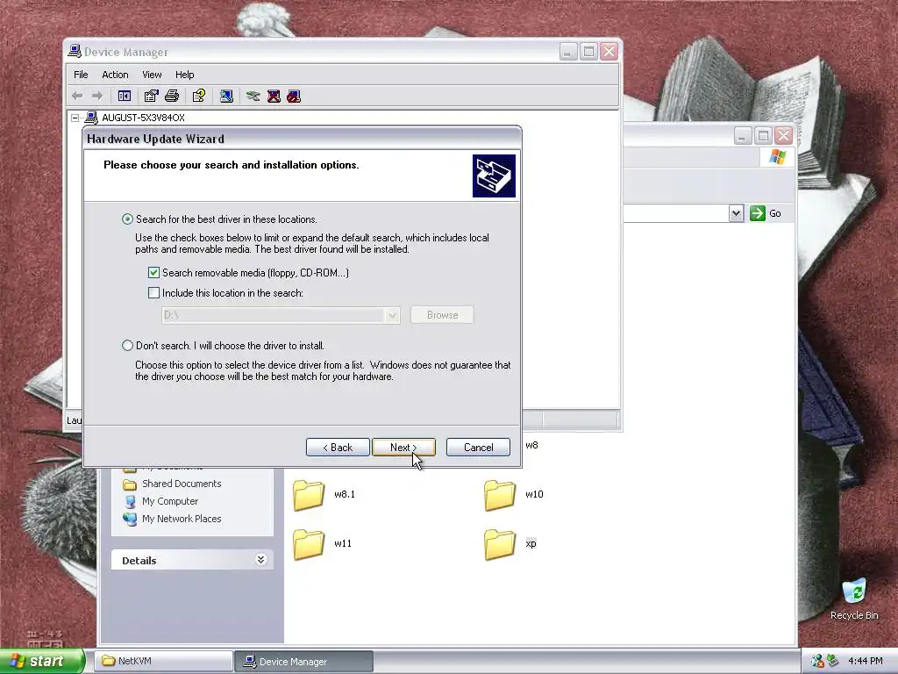Click the Update Driver toolbar icon
The image size is (898, 674).
253,96
